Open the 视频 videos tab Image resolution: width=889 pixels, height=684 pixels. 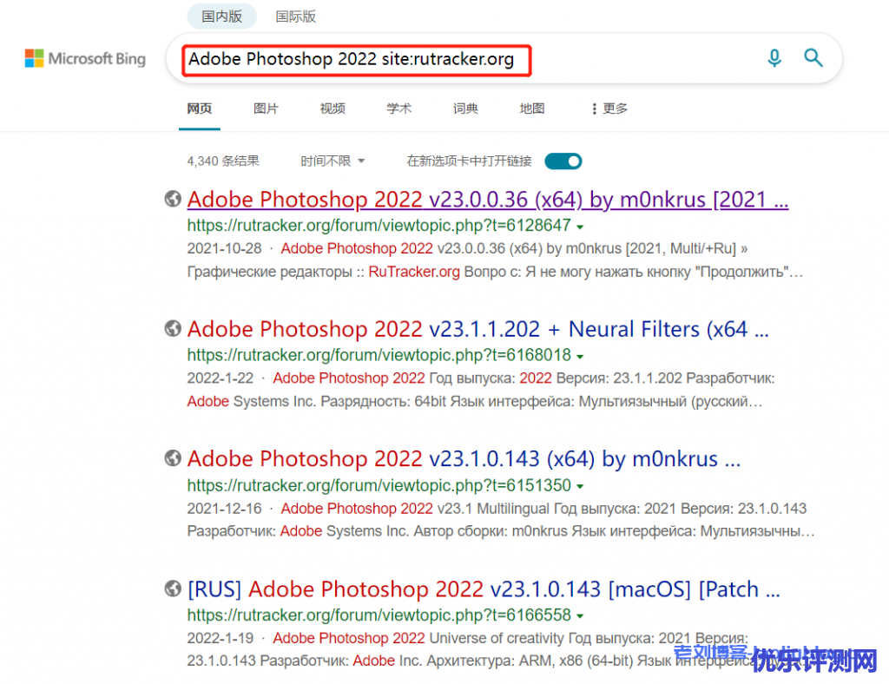(x=333, y=109)
